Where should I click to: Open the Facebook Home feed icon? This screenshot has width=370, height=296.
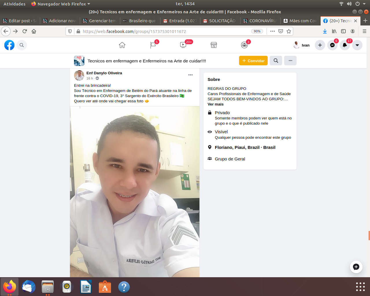click(x=122, y=45)
